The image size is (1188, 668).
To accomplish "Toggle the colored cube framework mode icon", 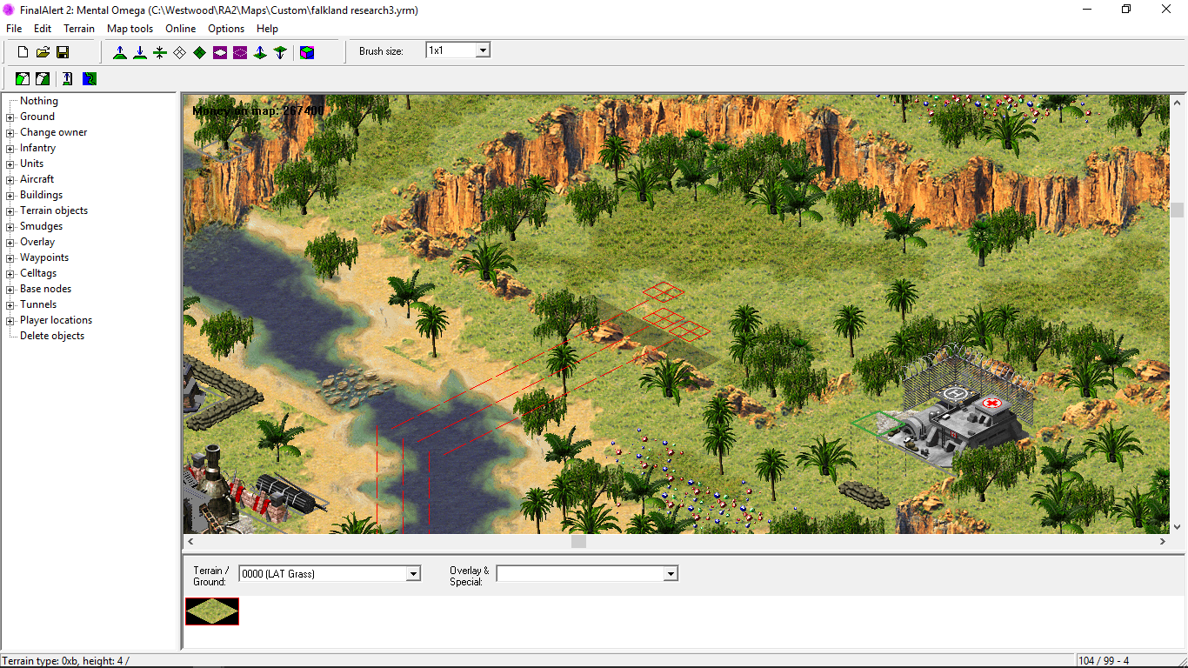I will (x=307, y=52).
